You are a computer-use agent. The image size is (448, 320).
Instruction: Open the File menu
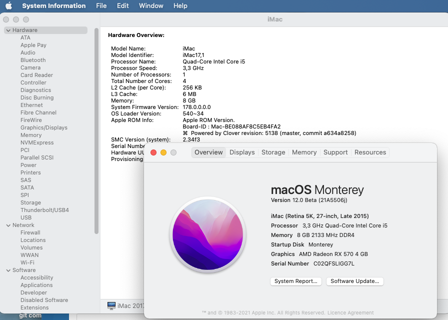click(101, 5)
